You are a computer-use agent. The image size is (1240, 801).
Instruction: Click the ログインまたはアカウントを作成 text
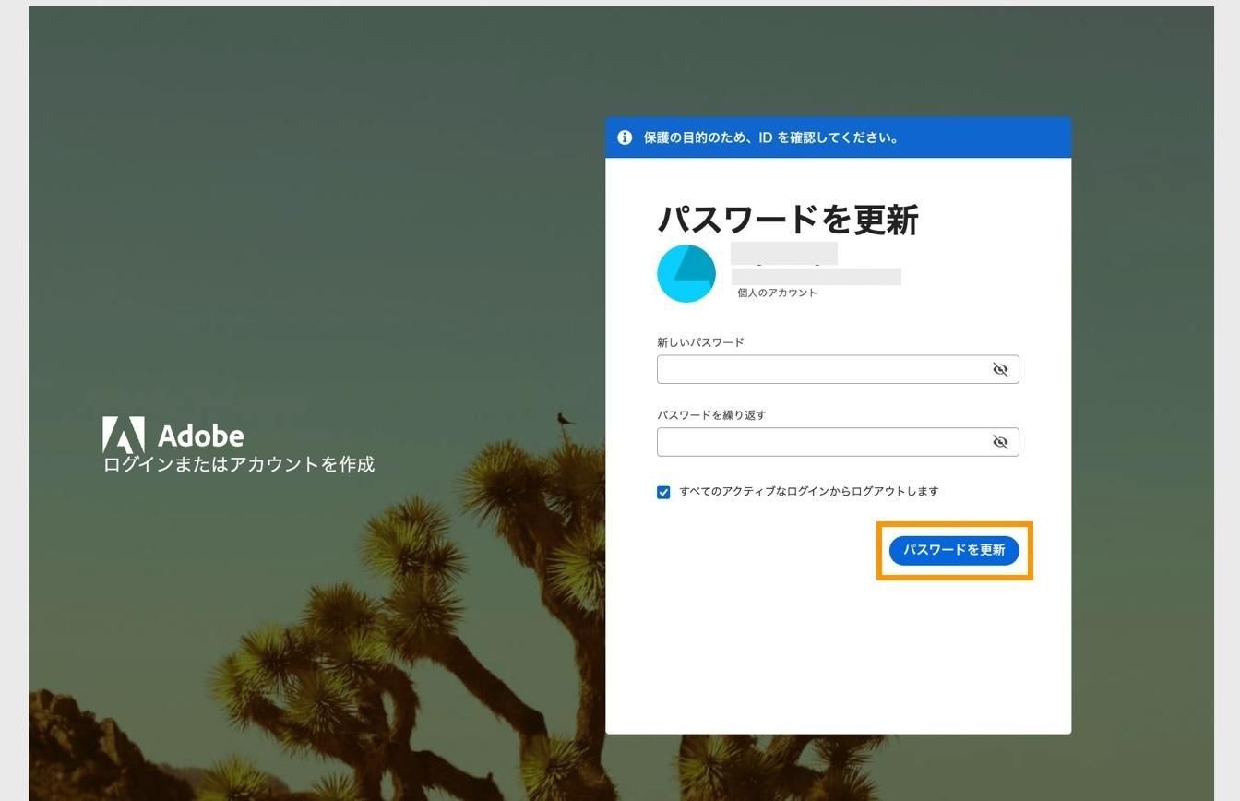[240, 465]
